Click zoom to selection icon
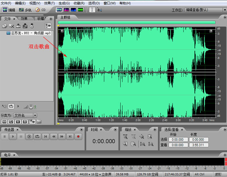 click(x=150, y=137)
